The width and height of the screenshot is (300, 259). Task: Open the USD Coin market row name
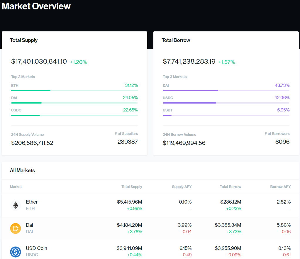click(36, 248)
